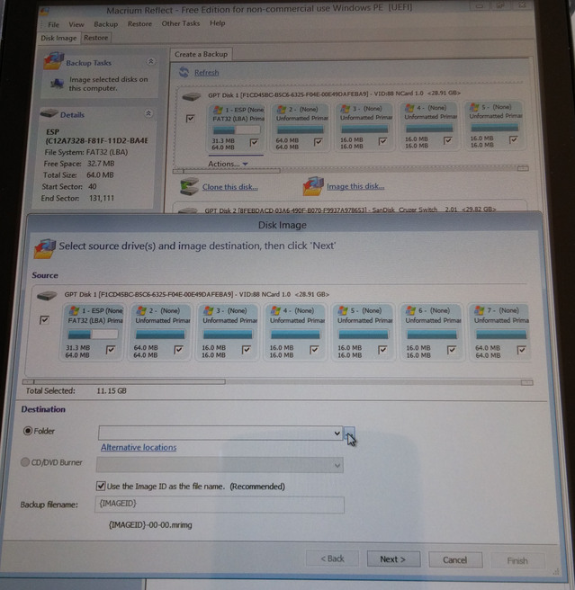Click Windows flag icon of partition 2 in dialog
575x590 pixels.
141,311
